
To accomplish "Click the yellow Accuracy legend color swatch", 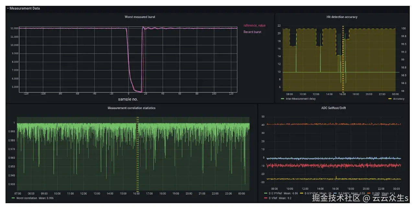I will point(390,99).
